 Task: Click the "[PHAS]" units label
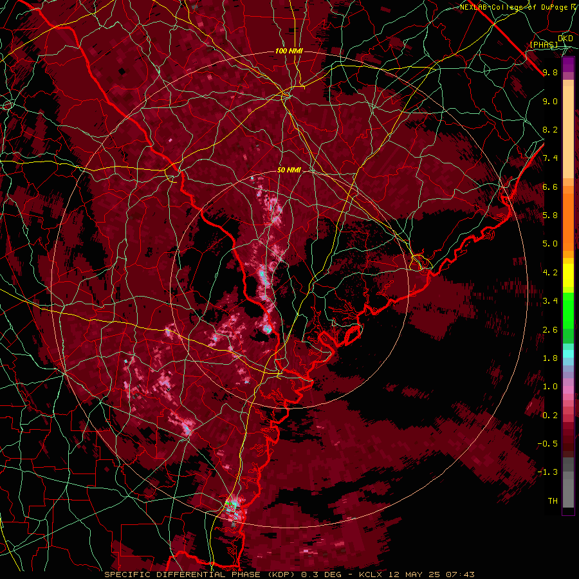(544, 44)
